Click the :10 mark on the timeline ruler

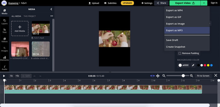pyautogui.click(x=154, y=81)
